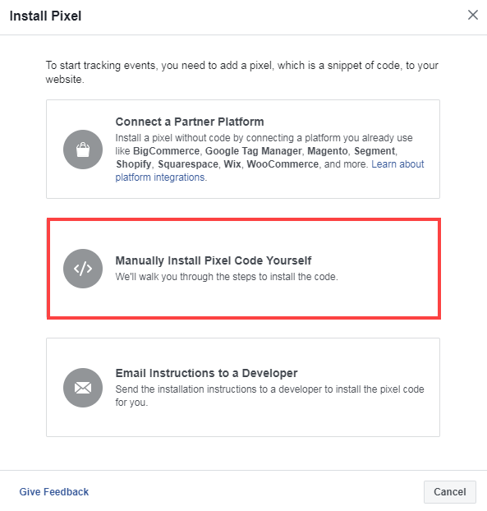Click the Cancel button
This screenshot has height=511, width=487.
pos(449,492)
